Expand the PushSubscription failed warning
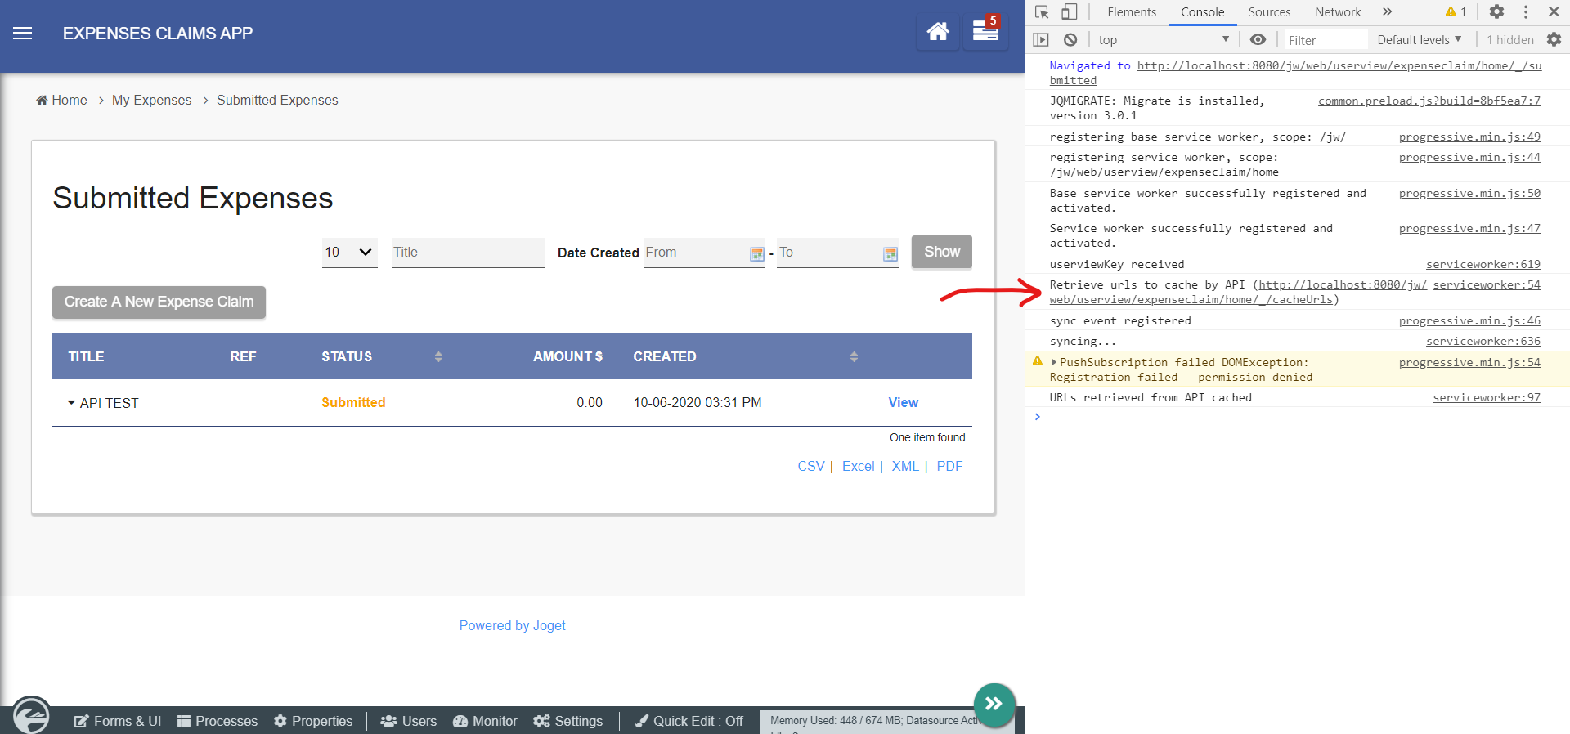The width and height of the screenshot is (1570, 734). 1054,362
